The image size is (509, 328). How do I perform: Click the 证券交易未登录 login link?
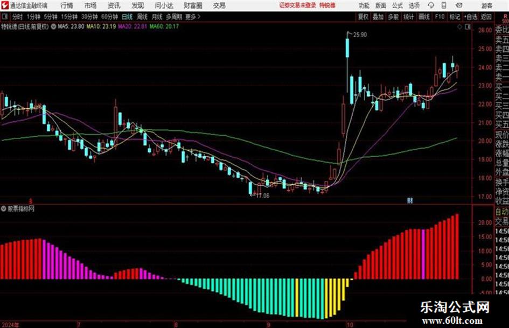(x=298, y=5)
